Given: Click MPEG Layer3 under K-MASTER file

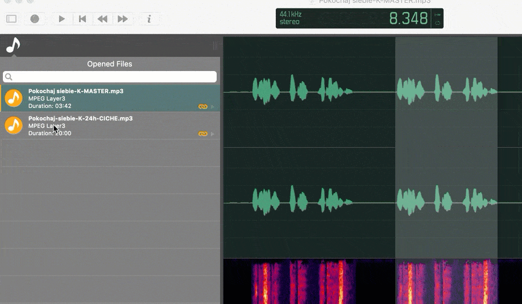Looking at the screenshot, I should point(47,98).
